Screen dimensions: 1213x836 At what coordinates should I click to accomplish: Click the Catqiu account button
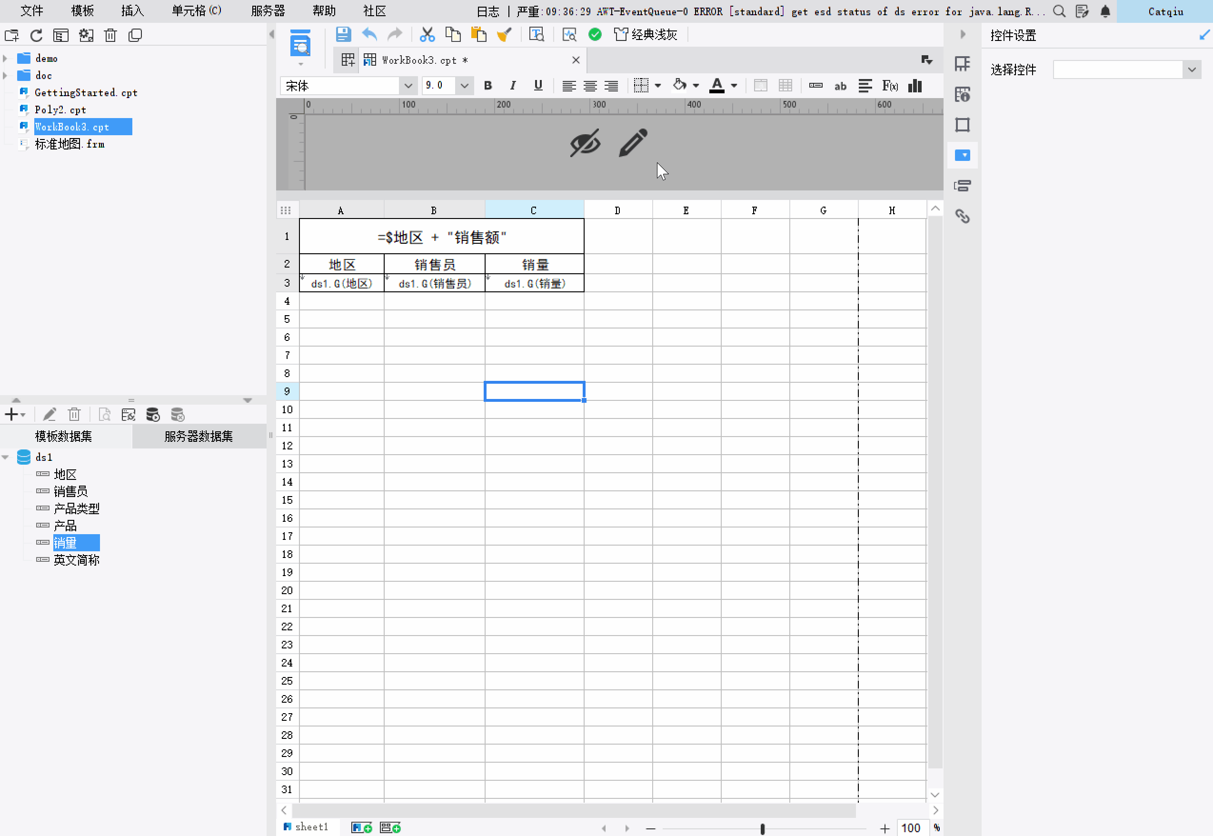click(1165, 11)
